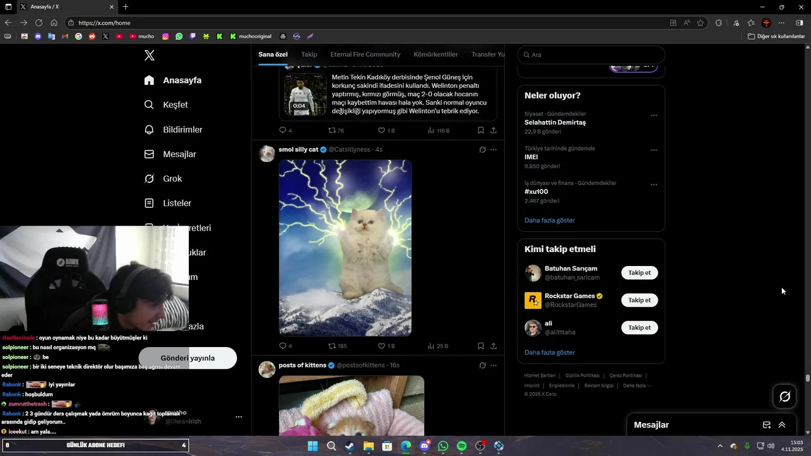Open Anasayfa home in sidebar
This screenshot has height=456, width=811.
click(173, 80)
